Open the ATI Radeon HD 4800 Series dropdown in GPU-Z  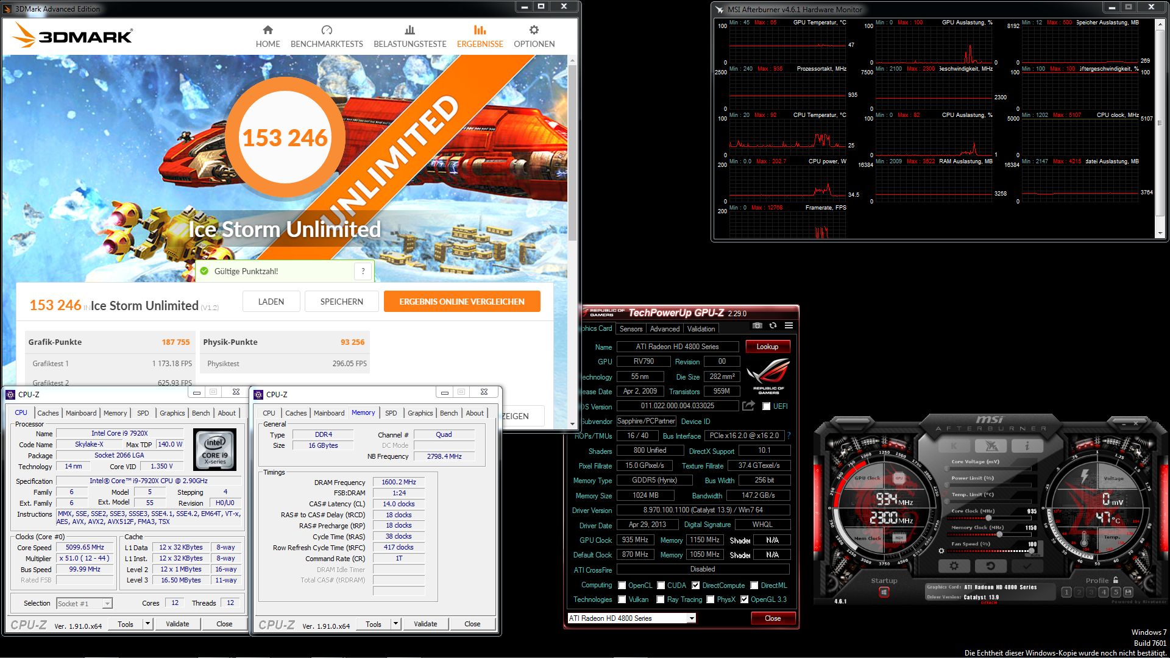tap(631, 618)
